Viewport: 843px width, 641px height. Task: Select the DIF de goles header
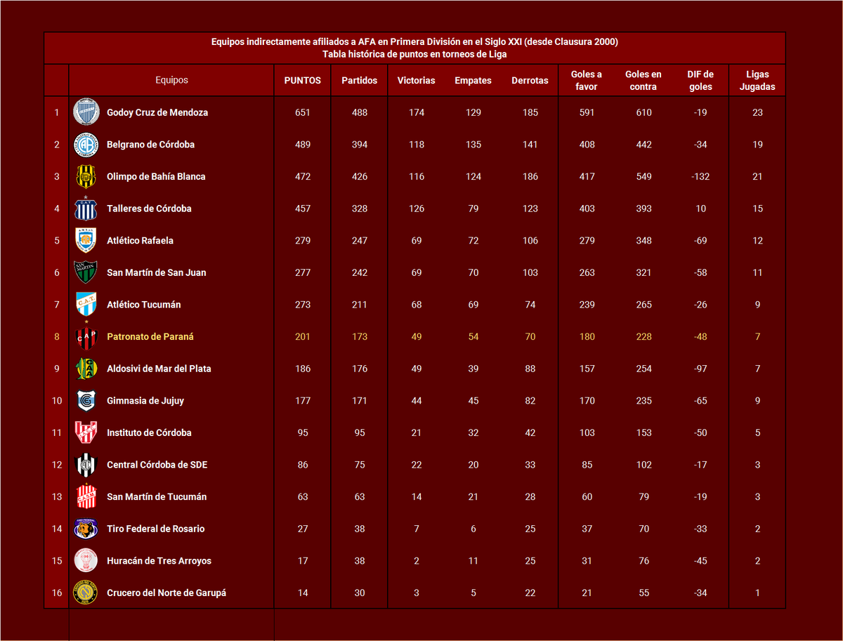point(700,80)
